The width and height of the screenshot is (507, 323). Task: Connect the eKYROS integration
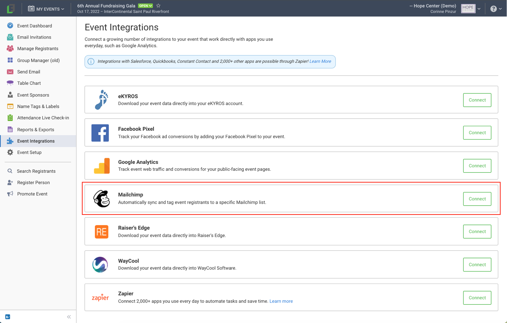coord(477,100)
